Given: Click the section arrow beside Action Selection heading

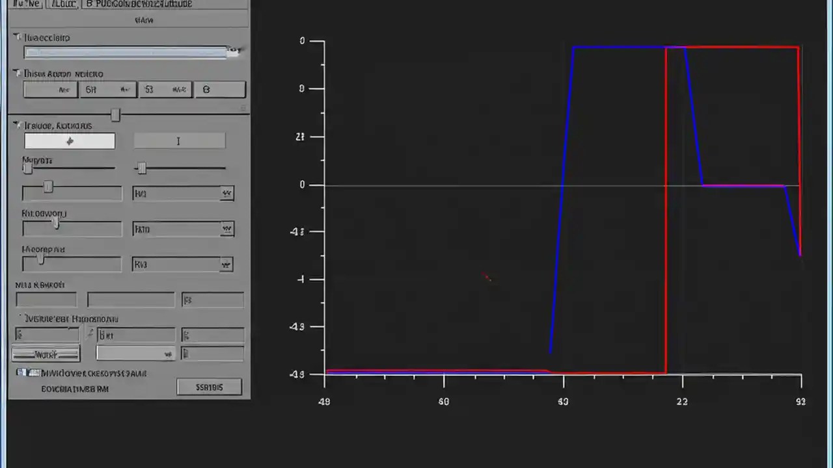Looking at the screenshot, I should pos(17,73).
